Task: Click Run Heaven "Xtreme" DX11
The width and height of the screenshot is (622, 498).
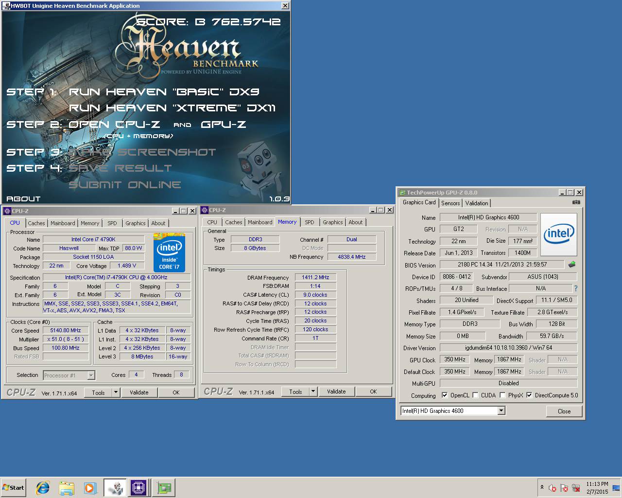Action: [x=172, y=108]
